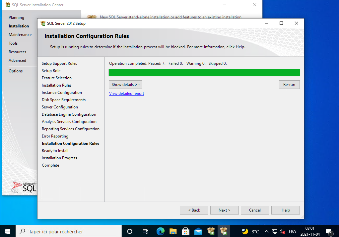Click the green completed progress bar
339x237 pixels.
tap(204, 73)
